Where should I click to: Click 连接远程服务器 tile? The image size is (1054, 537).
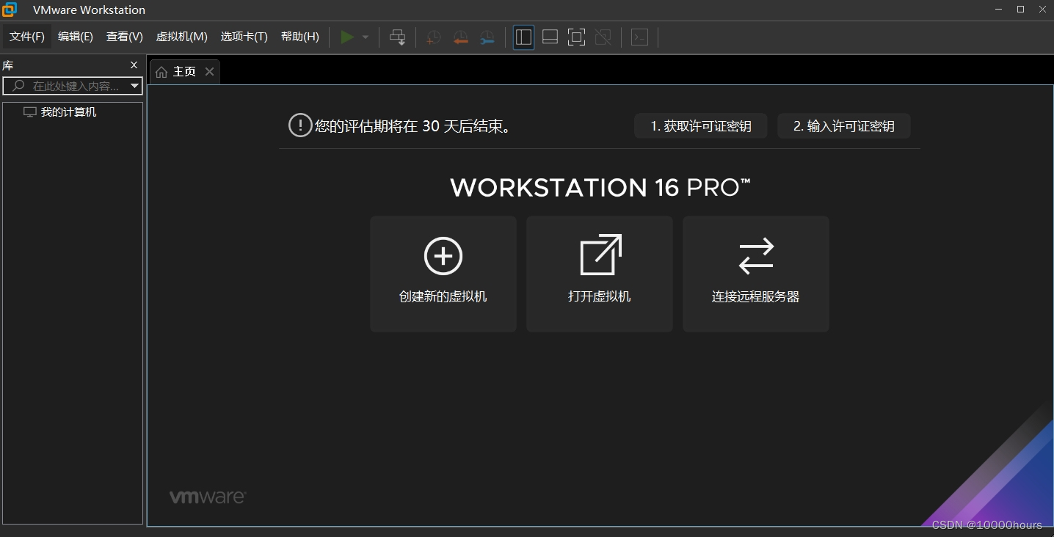[x=756, y=274]
